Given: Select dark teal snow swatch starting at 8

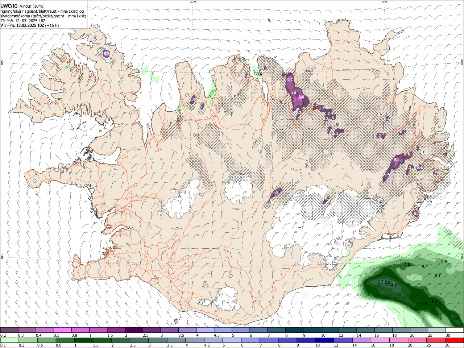Looking at the screenshot, I should pyautogui.click(x=294, y=330).
